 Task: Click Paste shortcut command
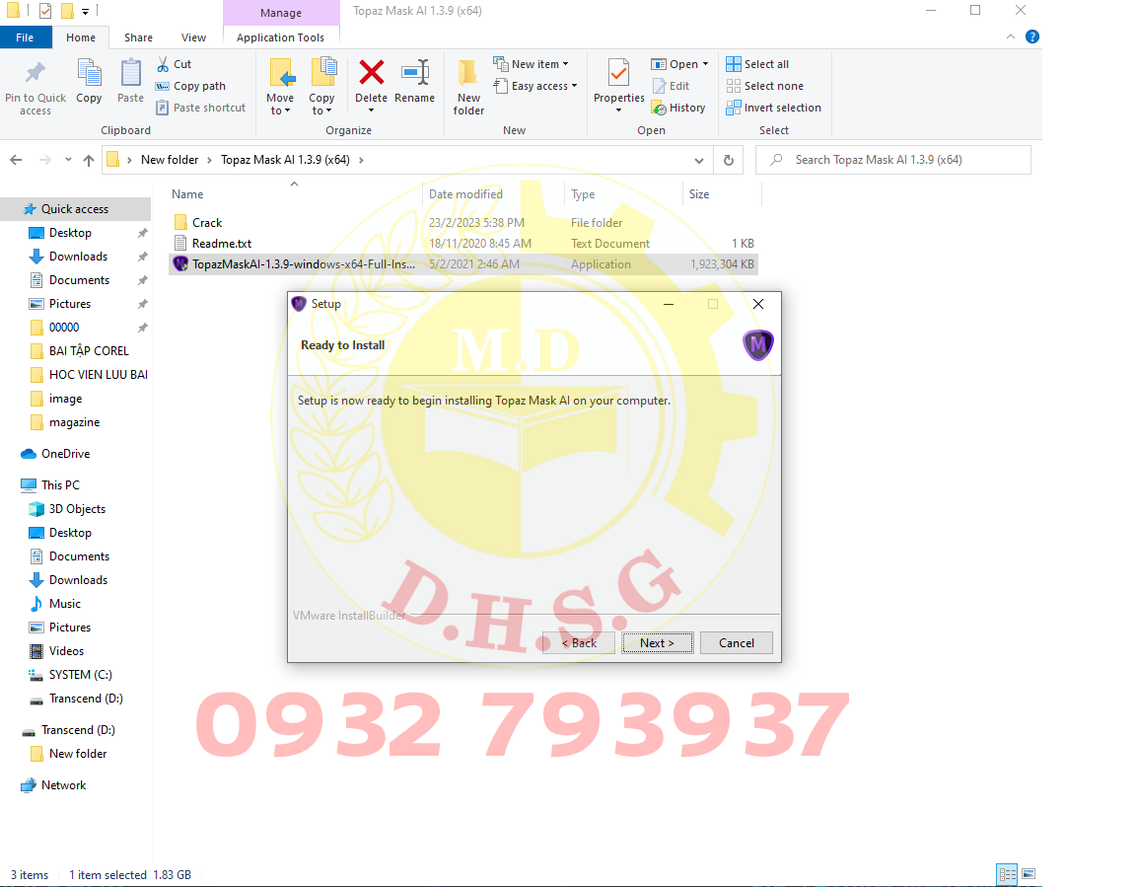coord(201,108)
